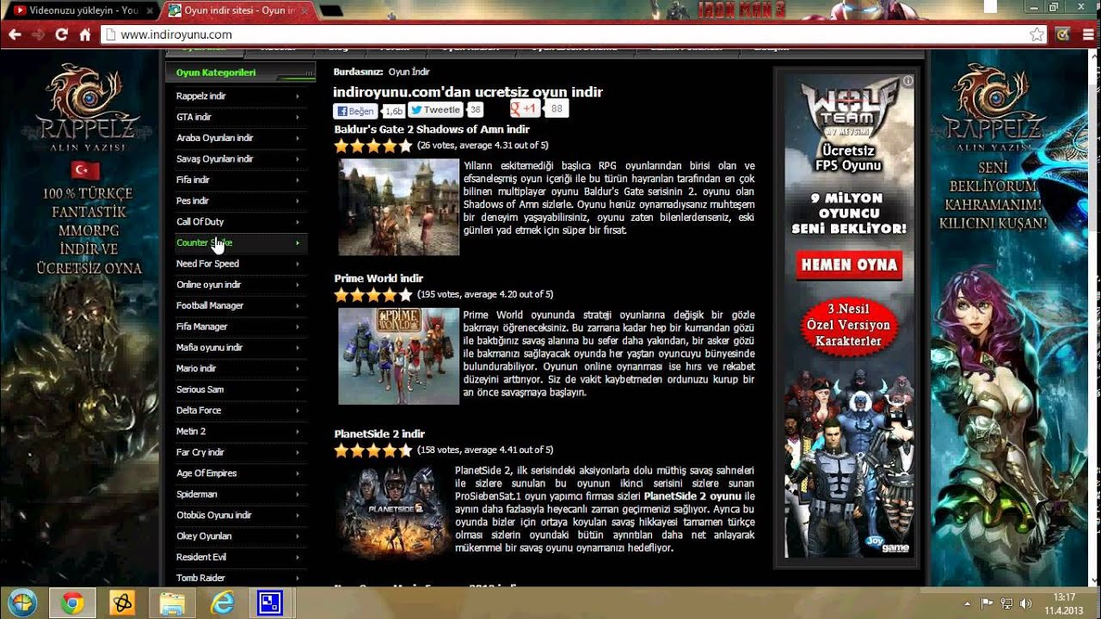Expand Need For Speed submenu arrow

(298, 264)
